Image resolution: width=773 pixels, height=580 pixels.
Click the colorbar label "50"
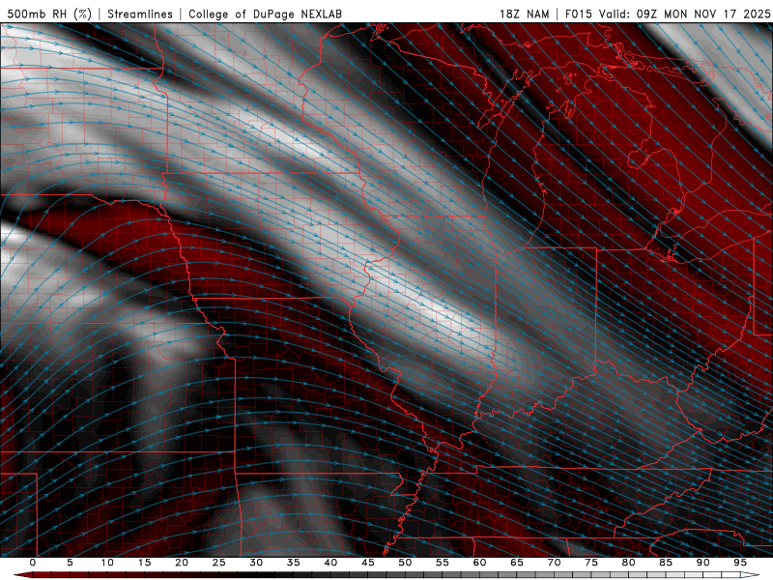tap(405, 563)
